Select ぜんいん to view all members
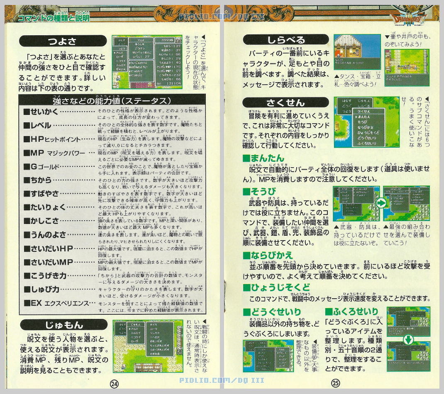The height and width of the screenshot is (394, 444). coord(121,69)
